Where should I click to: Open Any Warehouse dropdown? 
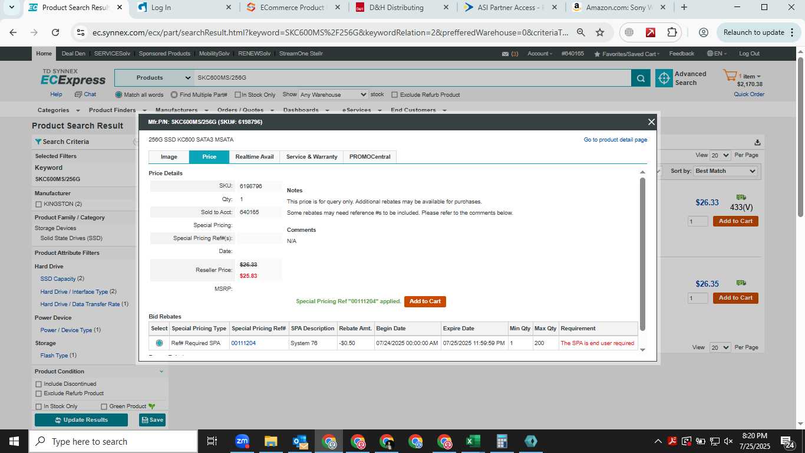coord(333,94)
